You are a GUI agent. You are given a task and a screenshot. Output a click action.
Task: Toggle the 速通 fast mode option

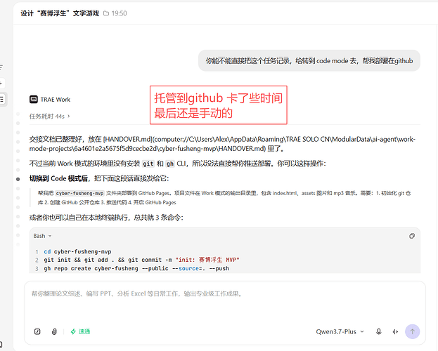pyautogui.click(x=80, y=331)
